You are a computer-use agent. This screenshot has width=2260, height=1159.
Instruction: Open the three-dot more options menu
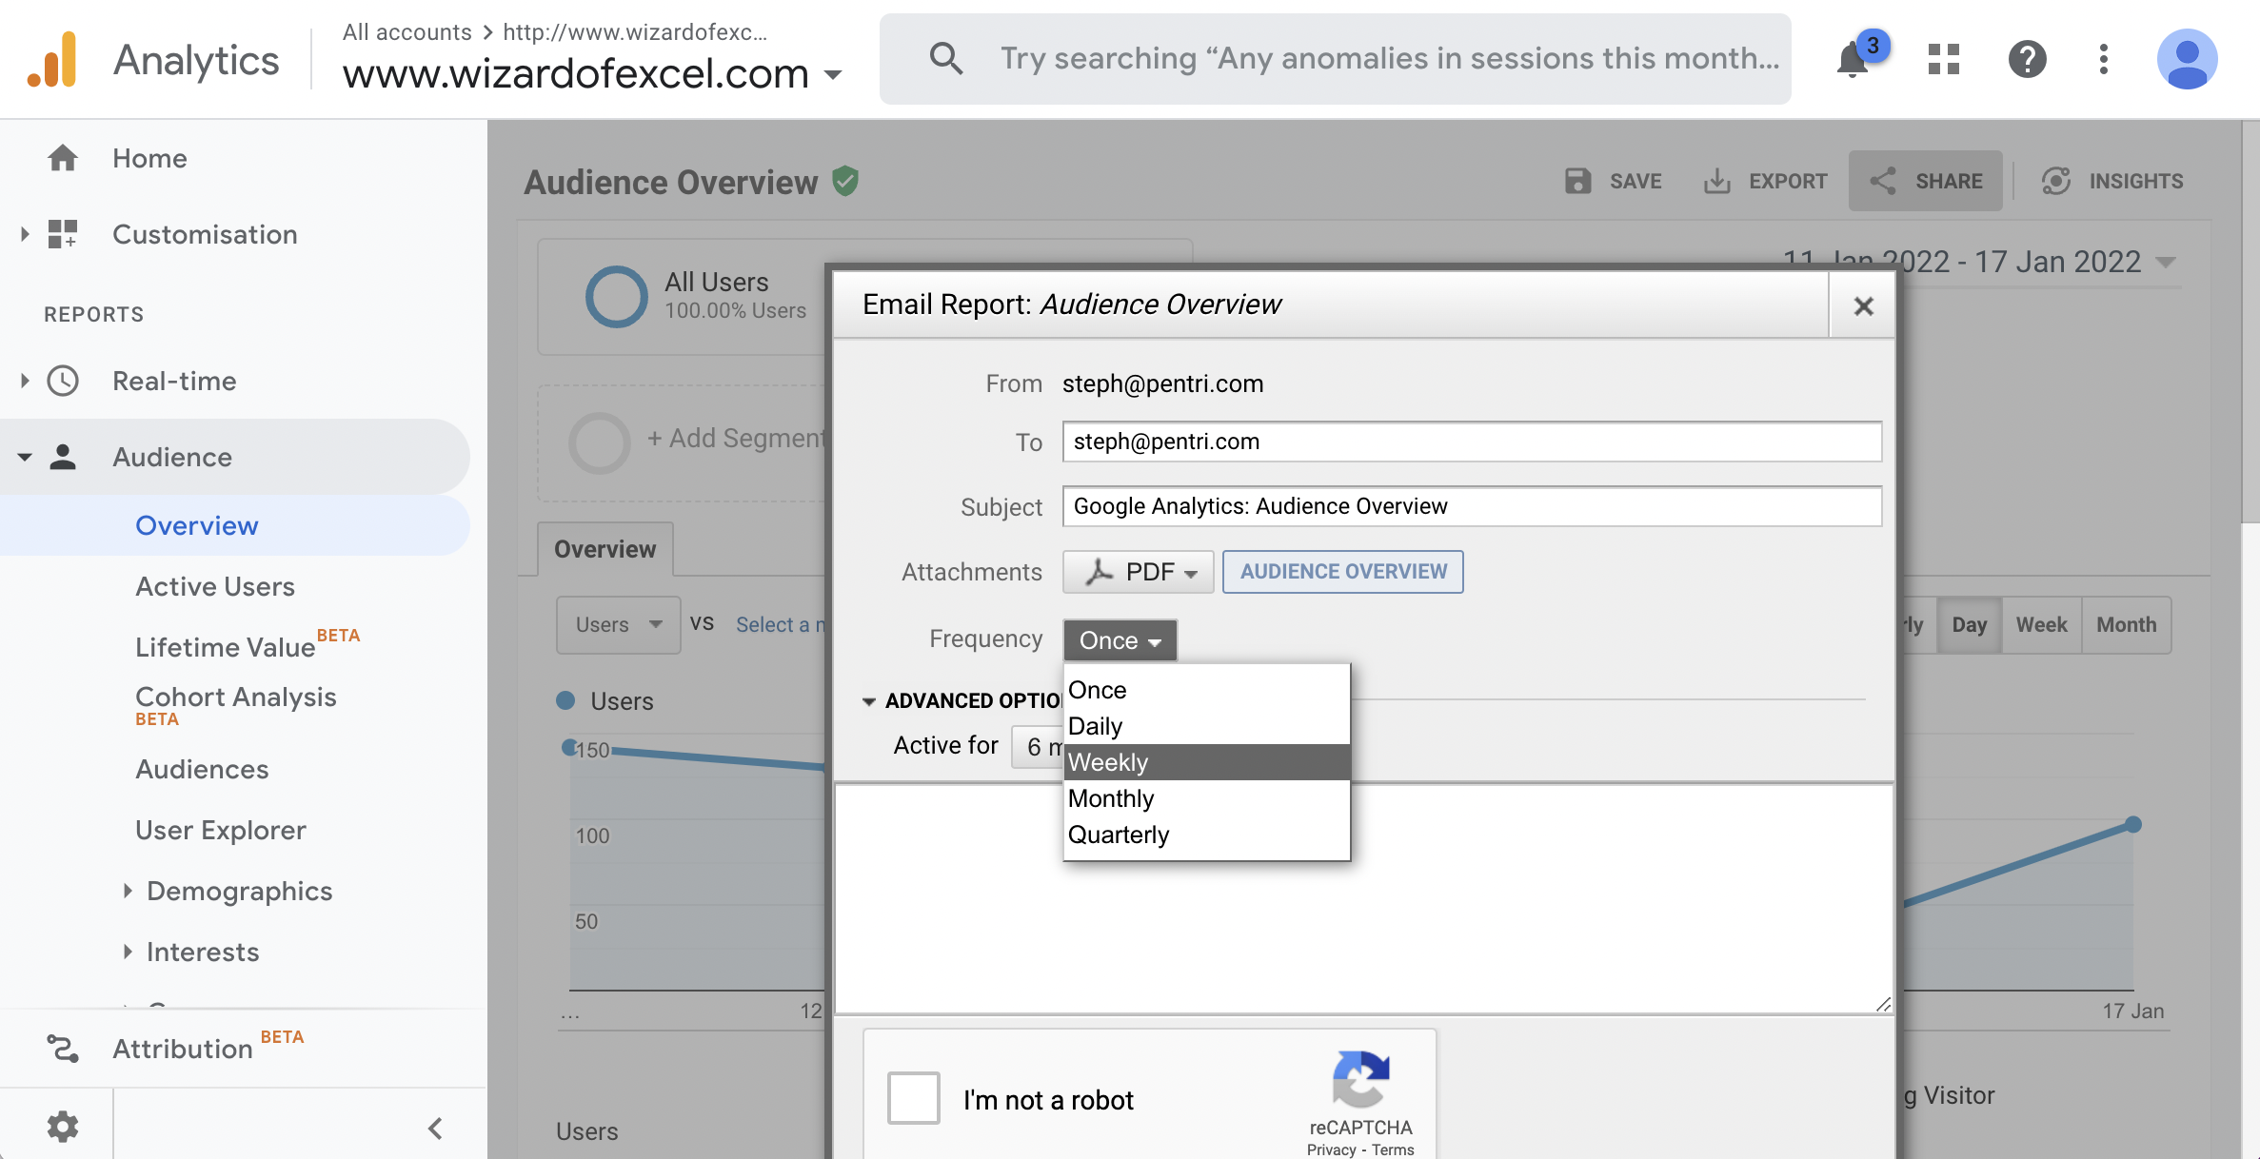coord(2103,59)
